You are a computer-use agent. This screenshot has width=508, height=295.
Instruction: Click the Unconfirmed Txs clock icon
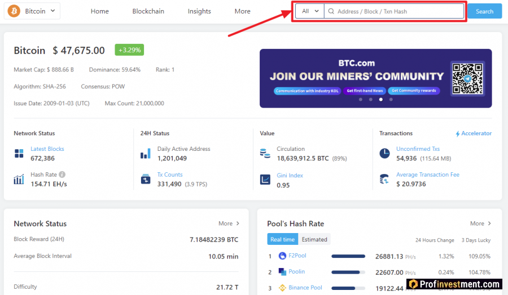pyautogui.click(x=384, y=154)
